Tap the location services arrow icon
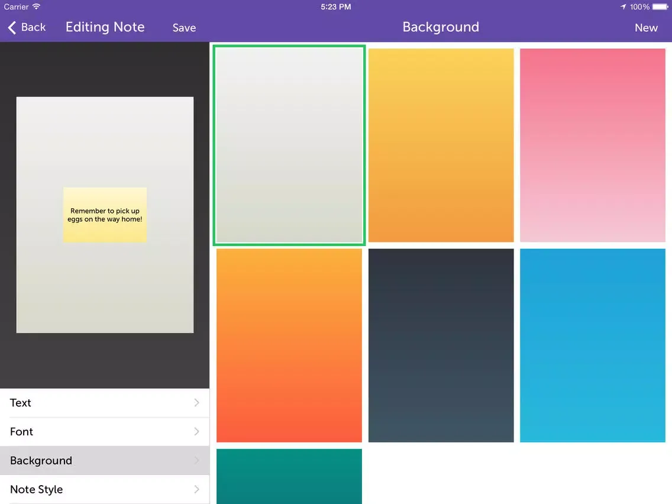Viewport: 672px width, 504px height. [623, 7]
